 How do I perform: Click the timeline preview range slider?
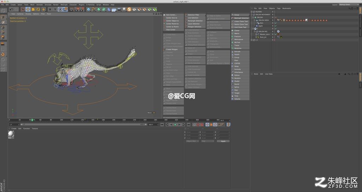click(84, 125)
